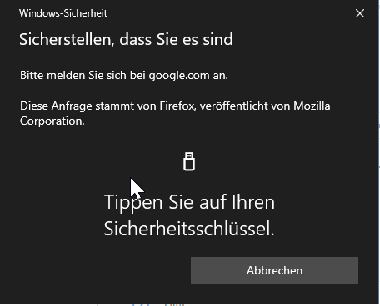Click the partially hidden blue icon beneath the dialog
Screen dimensions: 380x306
[x=141, y=305]
